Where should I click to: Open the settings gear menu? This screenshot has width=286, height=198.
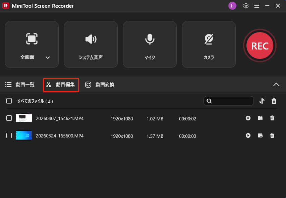[x=246, y=6]
